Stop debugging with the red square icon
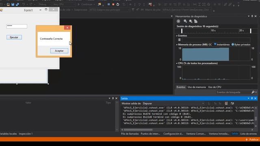The width and height of the screenshot is (260, 146). click(x=113, y=4)
